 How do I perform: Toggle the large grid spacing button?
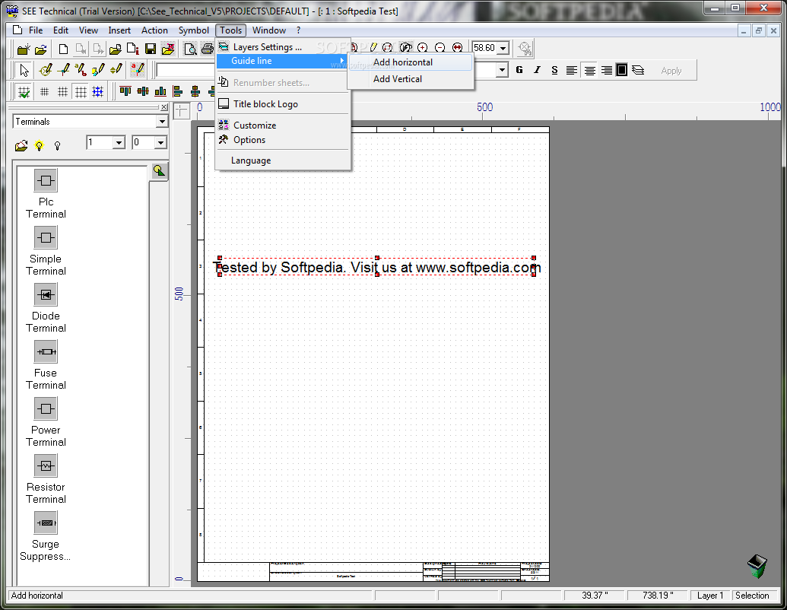point(81,92)
